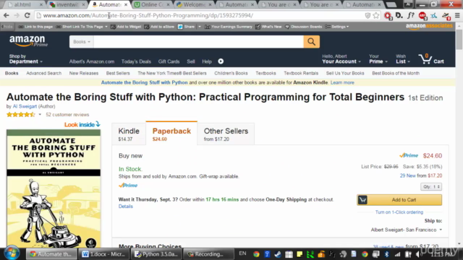Open the '1.docx - Micr…' taskbar button
Screen dimensions: 463x260
click(x=103, y=254)
